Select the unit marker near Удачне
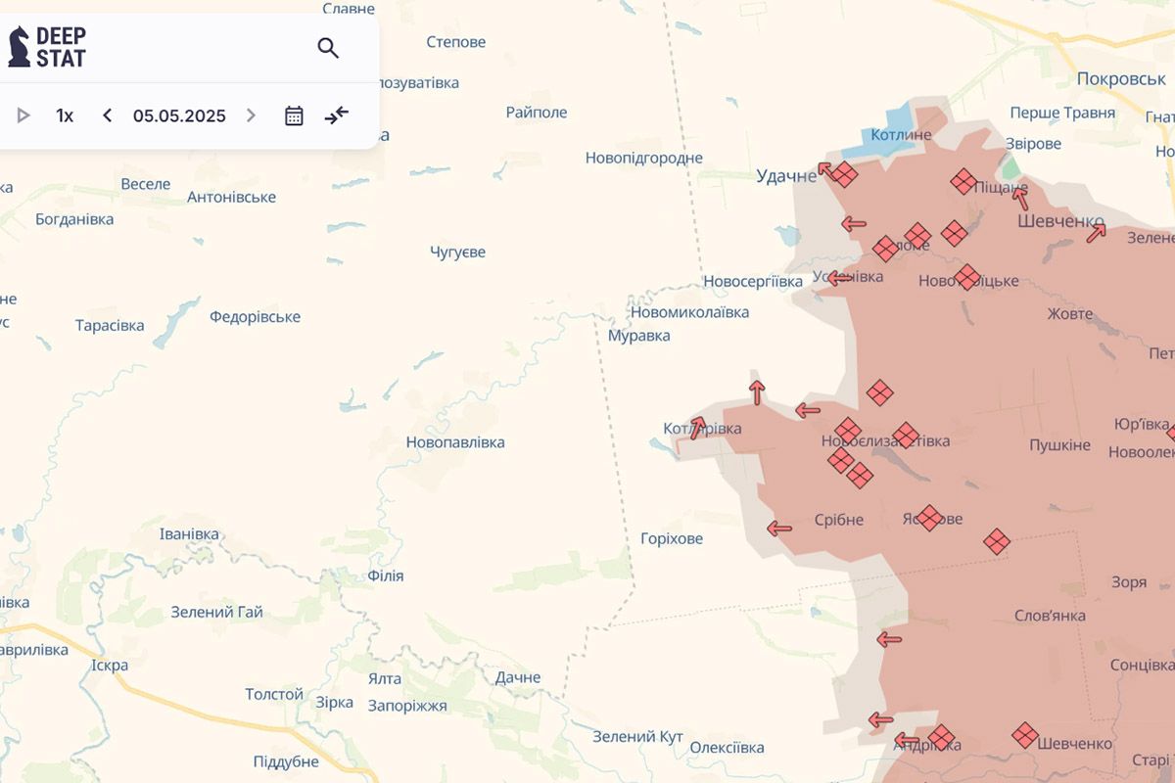1175x783 pixels. [844, 175]
